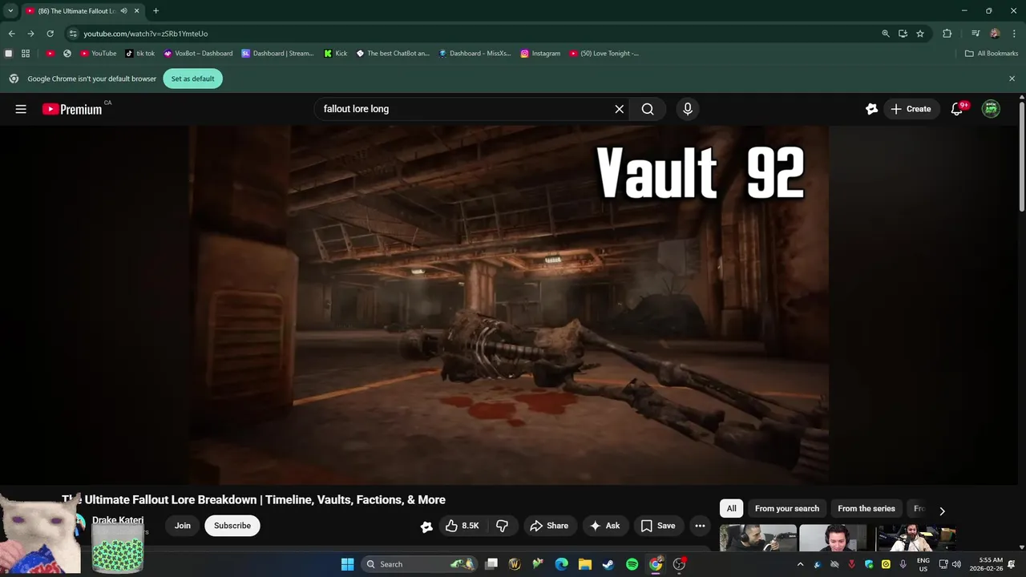Open Chrome zoom magnifier in address bar
Viewport: 1026px width, 577px height.
tap(885, 34)
